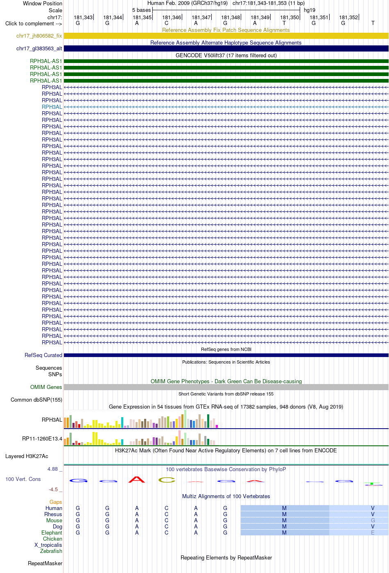Viewport: 389px width, 573px height.
Task: Select the Human species row label
Action: (54, 508)
